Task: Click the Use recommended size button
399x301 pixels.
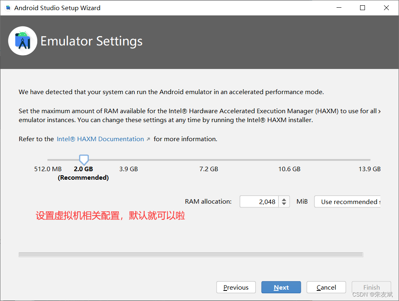Action: 348,202
